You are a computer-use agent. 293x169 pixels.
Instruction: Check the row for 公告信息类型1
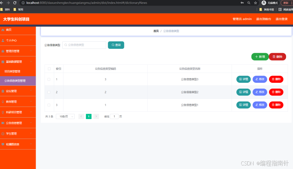pos(49,105)
